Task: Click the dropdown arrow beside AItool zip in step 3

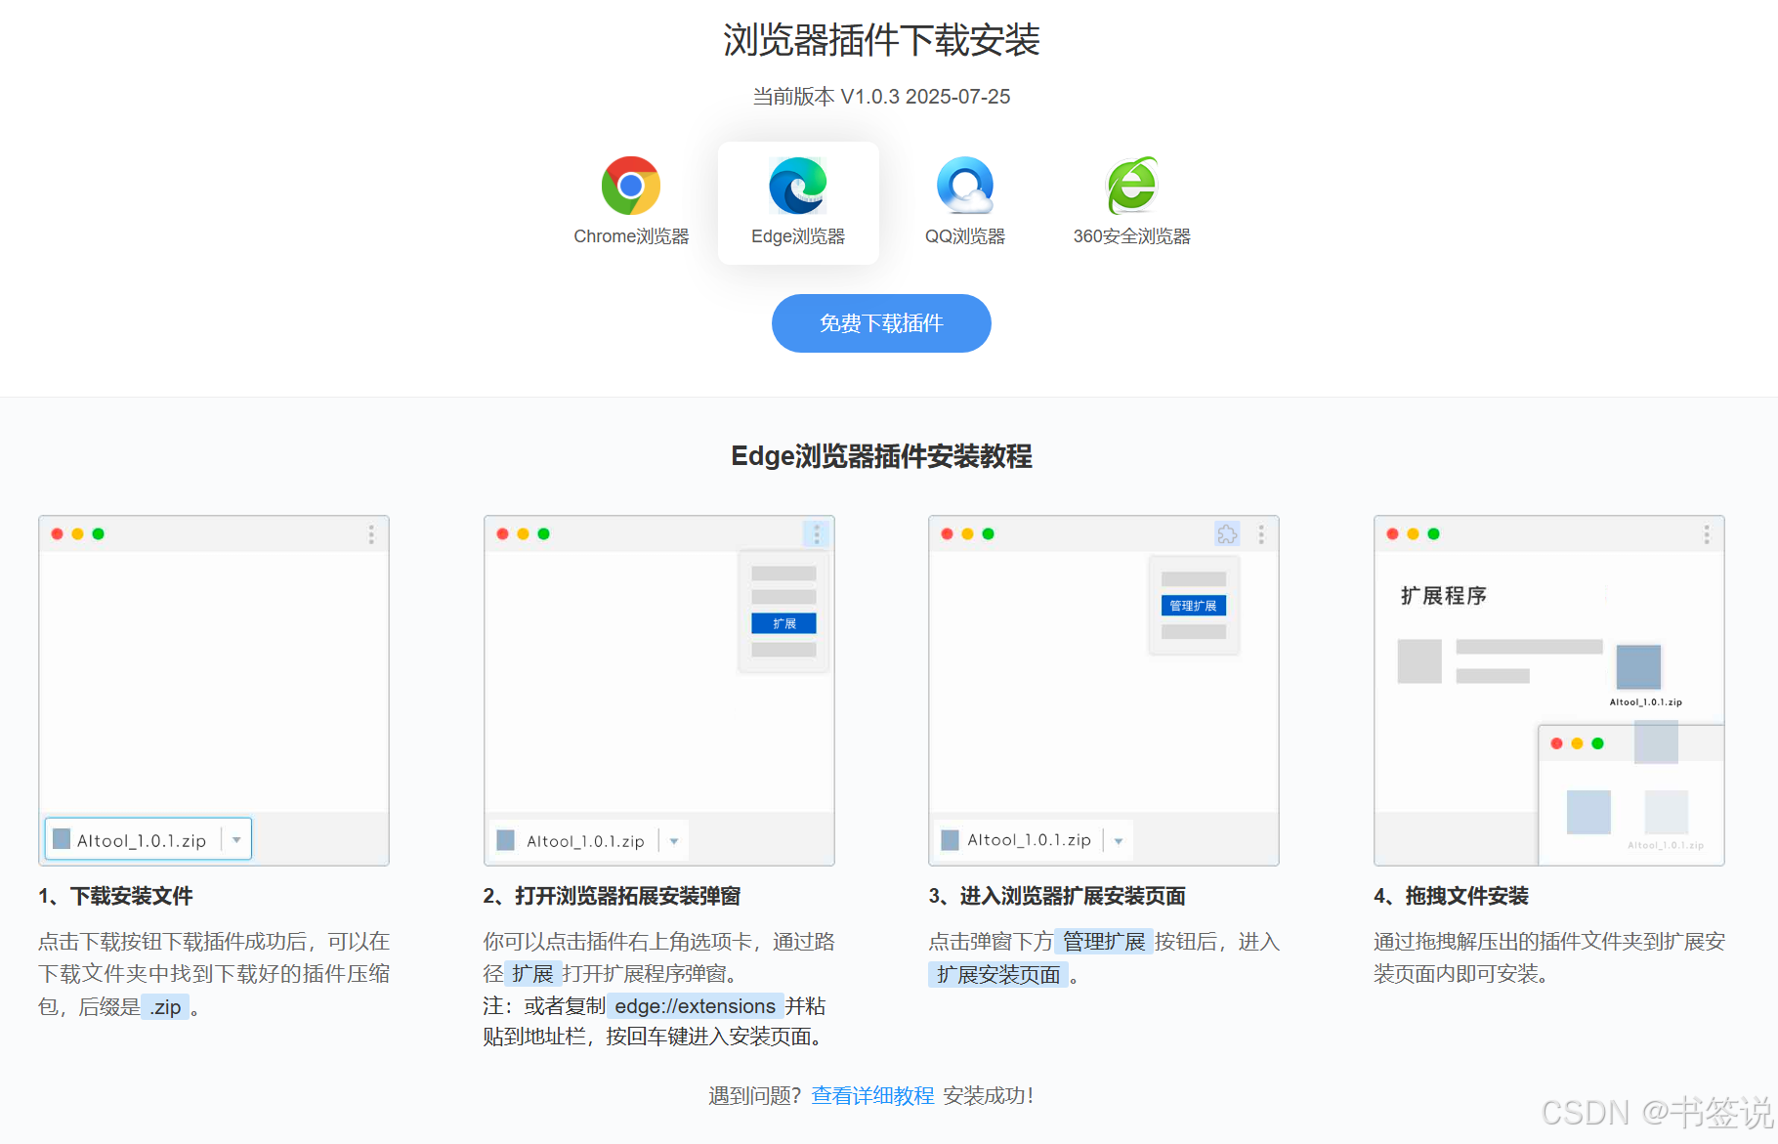Action: [1119, 840]
